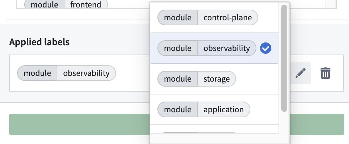Click the pencil edit icon
349x144 pixels.
(301, 73)
